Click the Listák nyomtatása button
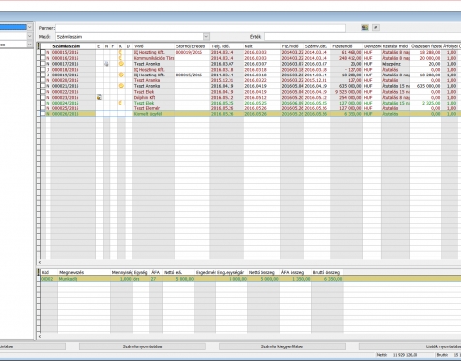461x361 pixels. coord(410,346)
